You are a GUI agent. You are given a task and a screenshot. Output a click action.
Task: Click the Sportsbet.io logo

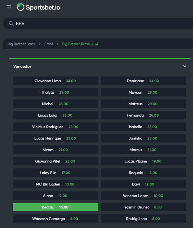tap(39, 7)
